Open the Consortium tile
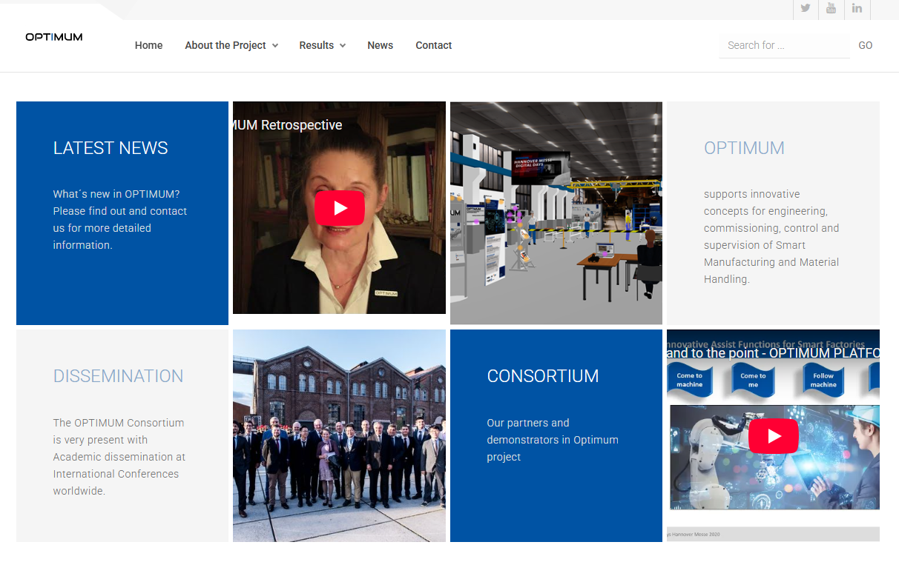 point(556,435)
